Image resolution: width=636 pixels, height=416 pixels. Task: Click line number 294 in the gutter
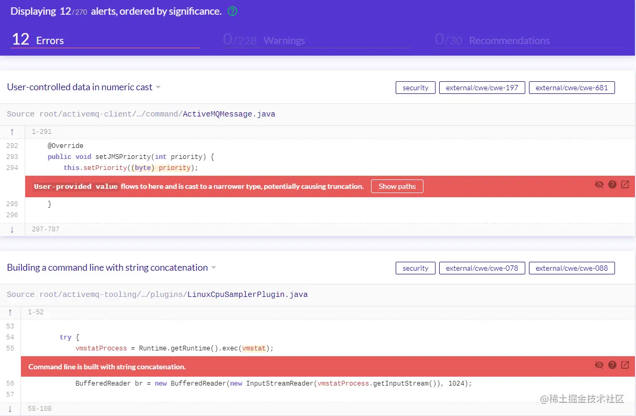point(12,168)
